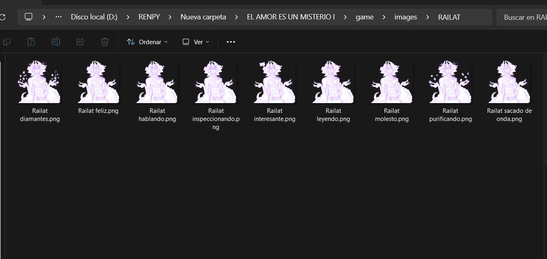Expand the chevron after the monitor icon
Viewport: 547px width, 259px height.
pos(44,17)
